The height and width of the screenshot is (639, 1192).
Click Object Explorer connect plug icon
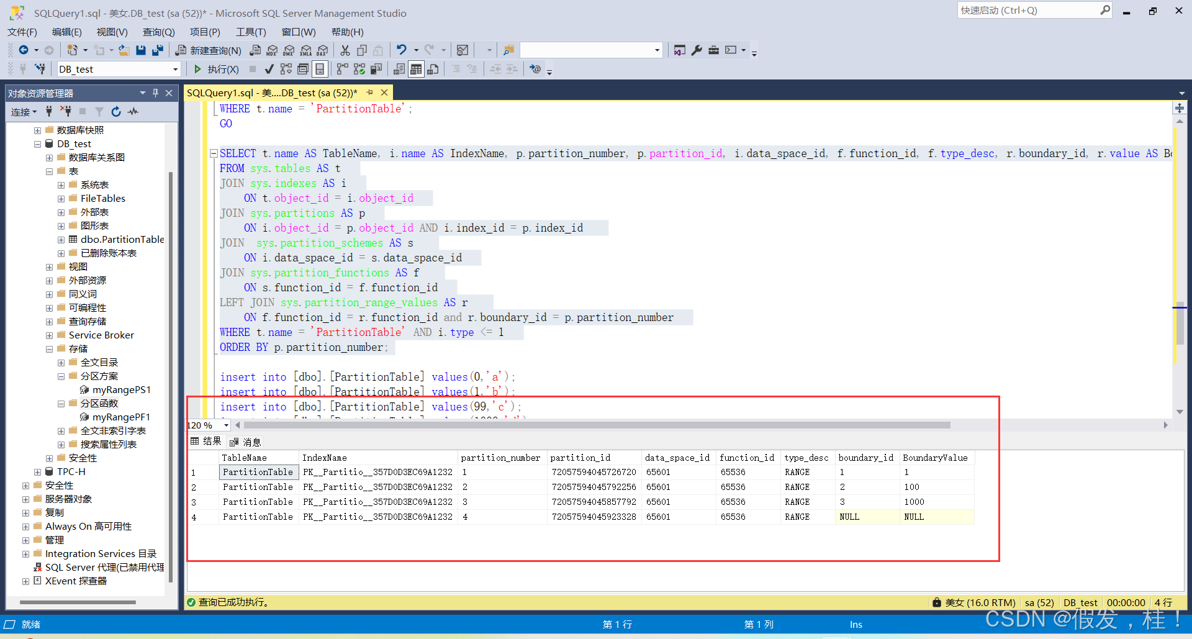pos(49,112)
